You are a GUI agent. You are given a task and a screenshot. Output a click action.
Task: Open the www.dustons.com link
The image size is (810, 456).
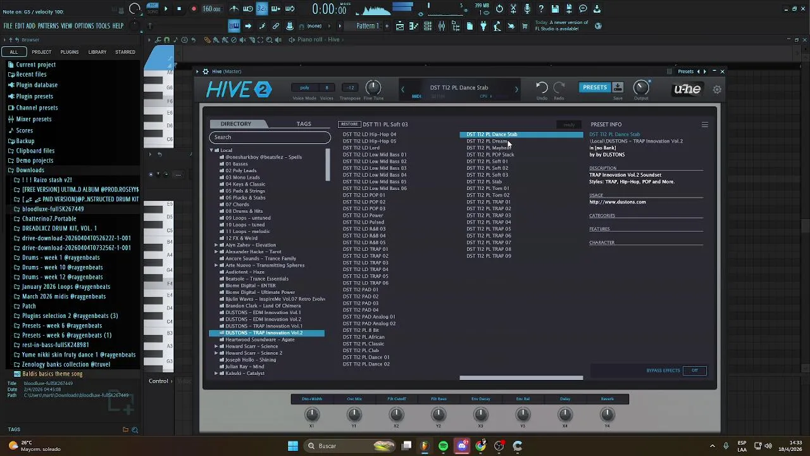point(618,202)
